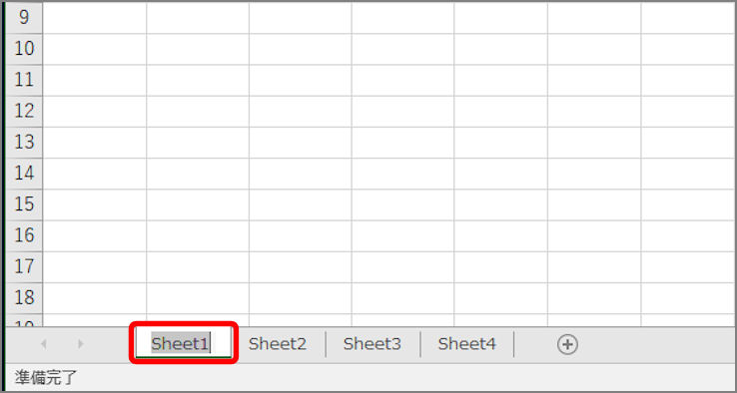The image size is (737, 393).
Task: Select row 12 header
Action: [24, 112]
